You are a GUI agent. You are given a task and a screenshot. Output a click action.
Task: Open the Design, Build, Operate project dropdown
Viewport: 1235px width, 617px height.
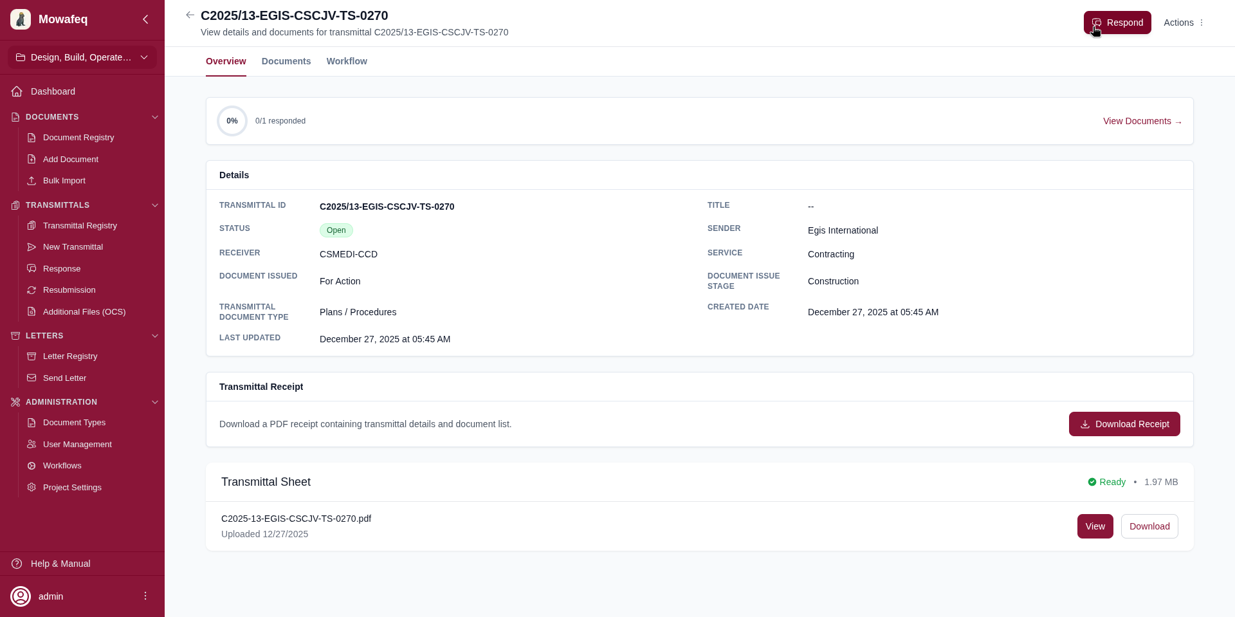pyautogui.click(x=82, y=57)
